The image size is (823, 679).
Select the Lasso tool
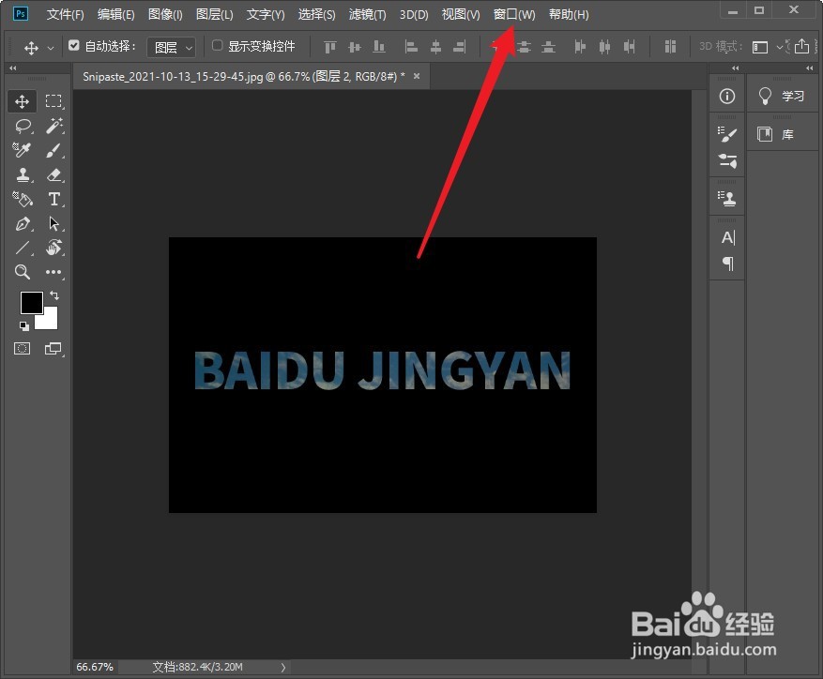pos(23,126)
